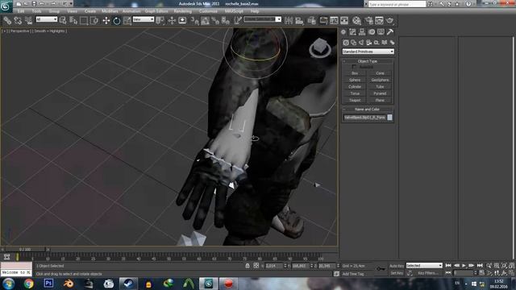This screenshot has width=516, height=290.
Task: Open the Render Setup dialog
Action: [x=368, y=21]
